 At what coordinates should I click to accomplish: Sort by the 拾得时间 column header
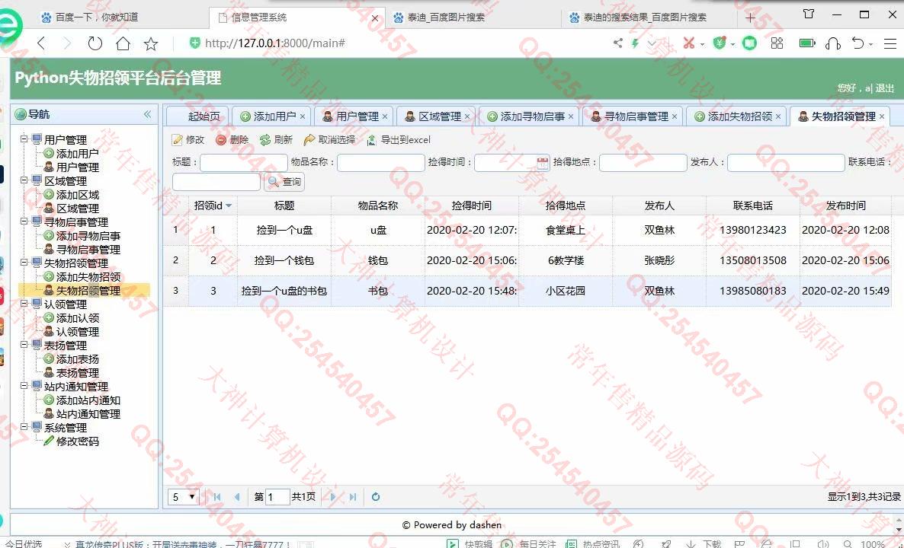pyautogui.click(x=472, y=205)
